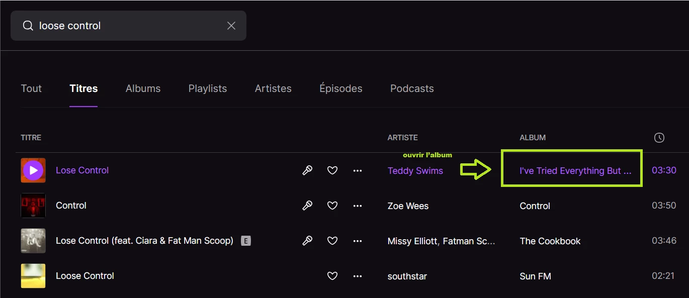The image size is (689, 298).
Task: Open the Teddy Swims artist page
Action: [x=415, y=171]
